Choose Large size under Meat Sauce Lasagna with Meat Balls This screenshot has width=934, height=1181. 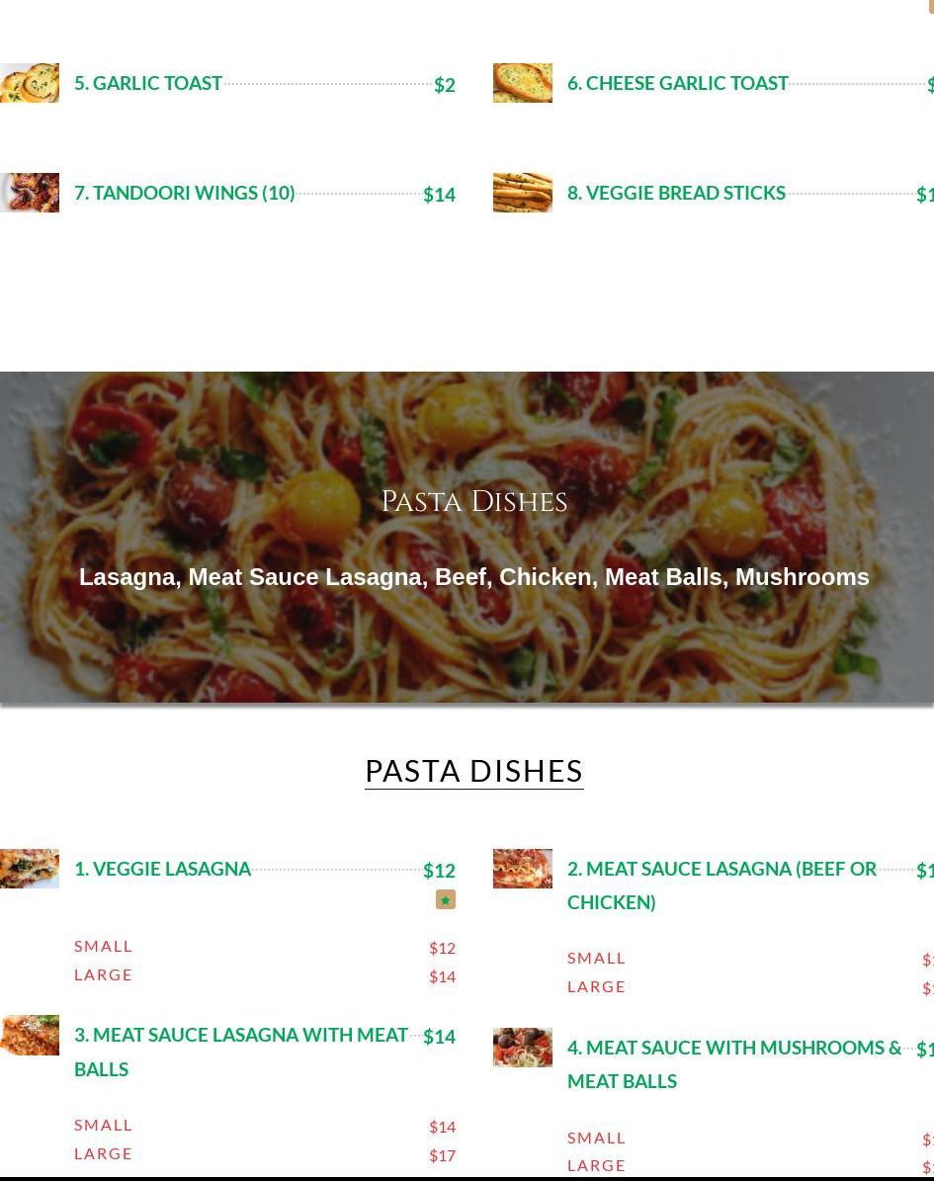click(x=103, y=1154)
